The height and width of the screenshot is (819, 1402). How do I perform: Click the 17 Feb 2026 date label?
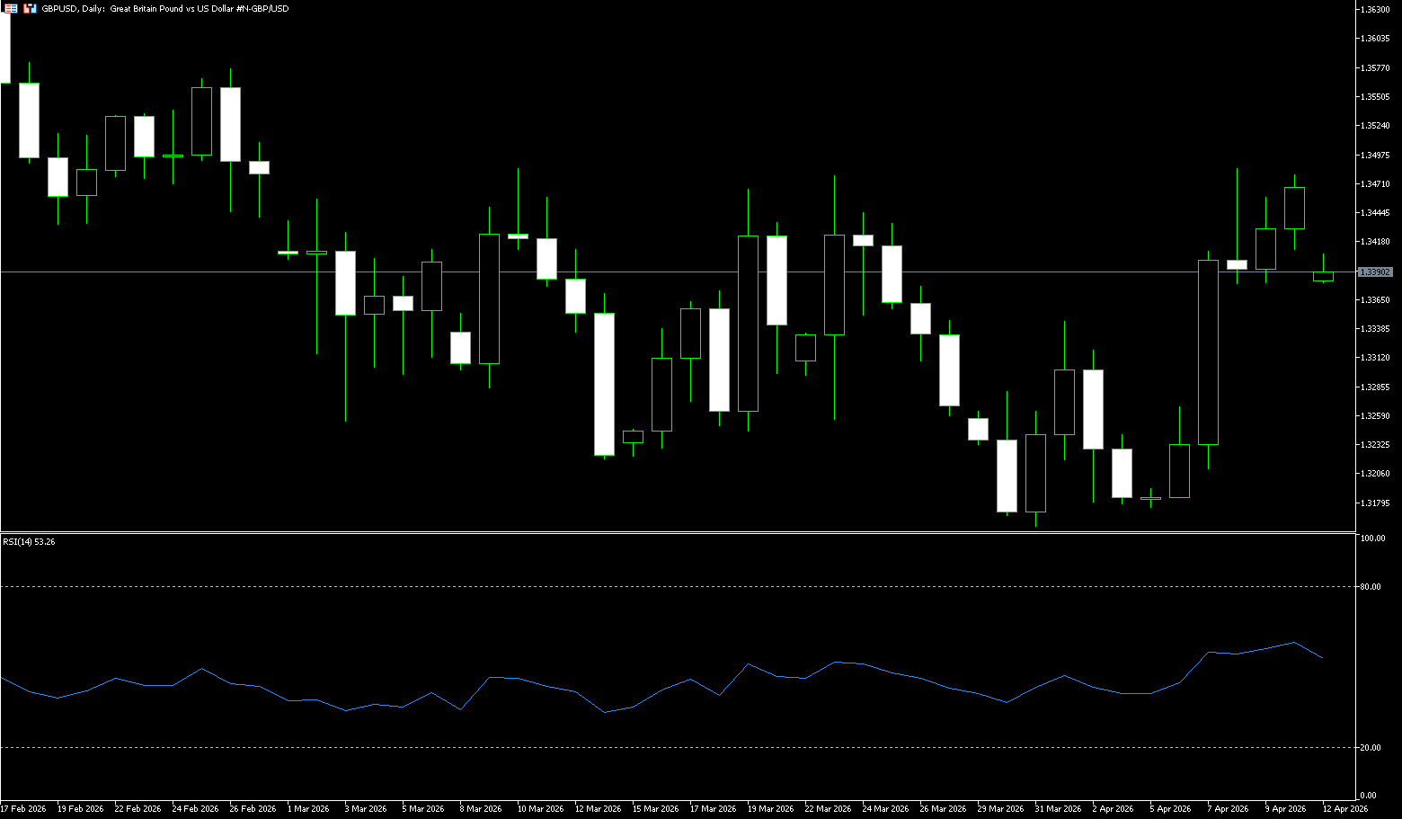coord(24,809)
